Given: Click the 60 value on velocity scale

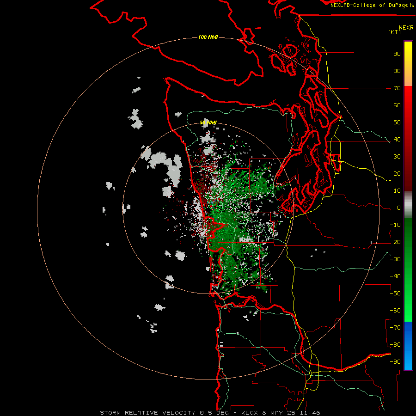Looking at the screenshot, I should pyautogui.click(x=397, y=105).
